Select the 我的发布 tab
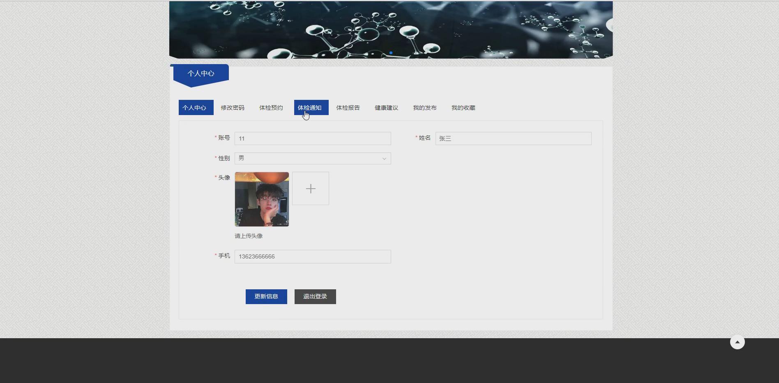The height and width of the screenshot is (383, 779). [424, 107]
